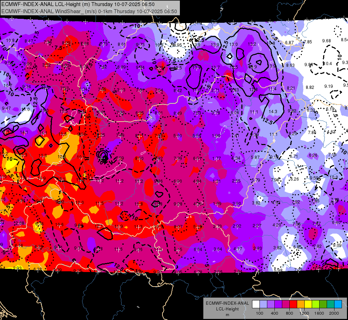Click the legend unit label m

[x=227, y=315]
